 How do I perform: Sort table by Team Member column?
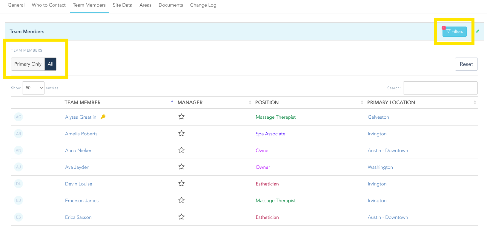(x=83, y=102)
